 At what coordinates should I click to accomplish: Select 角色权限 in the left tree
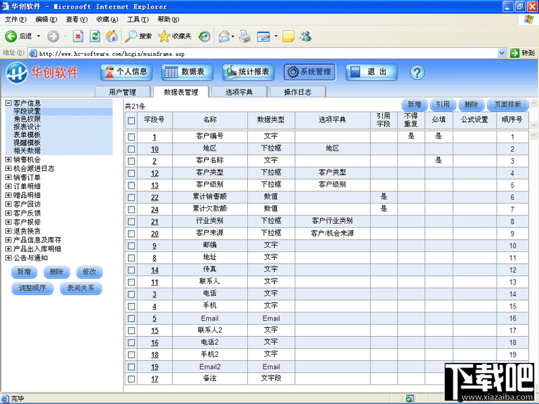(x=27, y=119)
